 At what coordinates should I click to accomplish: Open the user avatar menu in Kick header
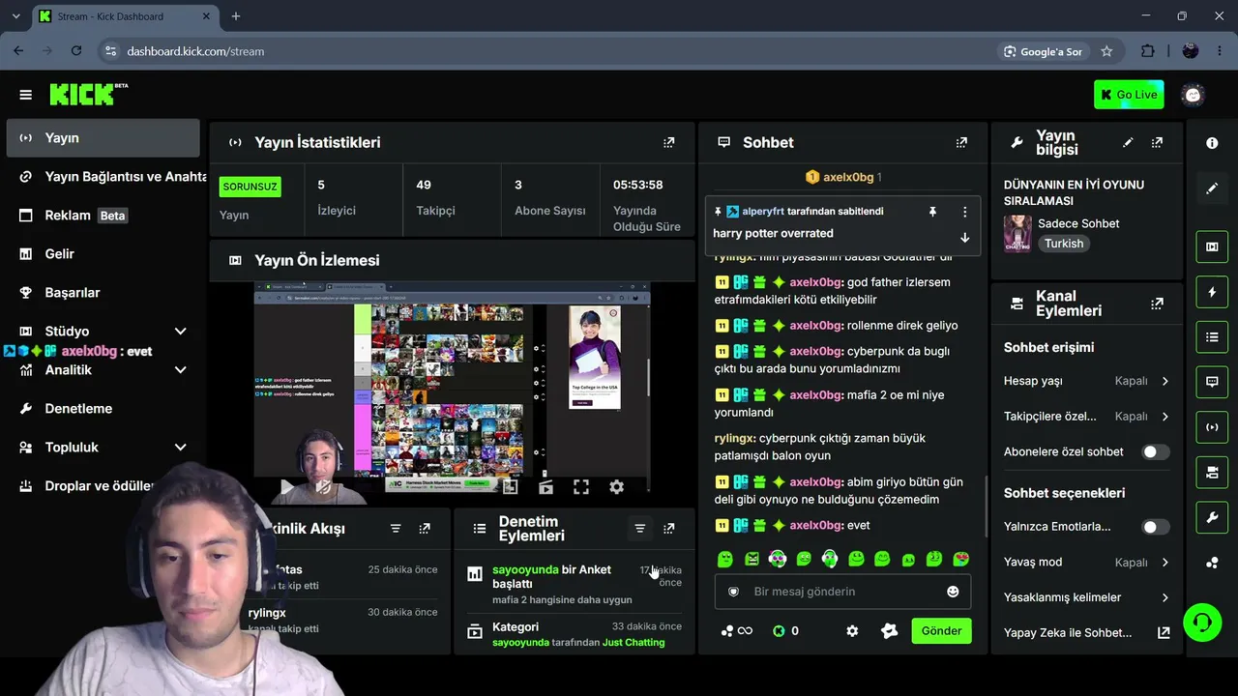pos(1193,95)
